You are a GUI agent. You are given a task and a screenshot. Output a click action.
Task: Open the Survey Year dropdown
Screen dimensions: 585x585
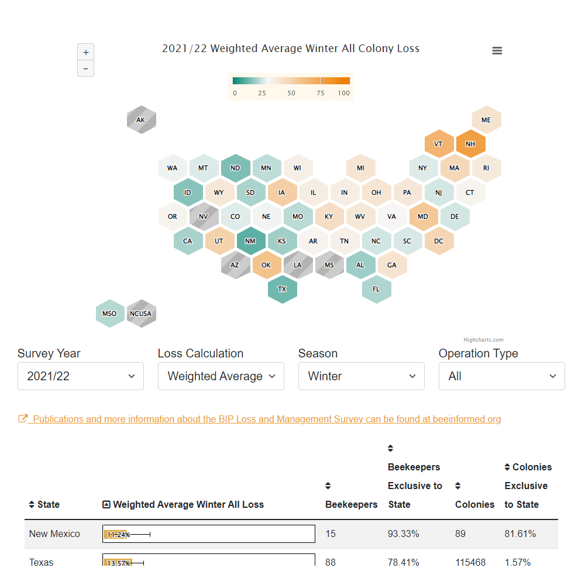pyautogui.click(x=81, y=376)
